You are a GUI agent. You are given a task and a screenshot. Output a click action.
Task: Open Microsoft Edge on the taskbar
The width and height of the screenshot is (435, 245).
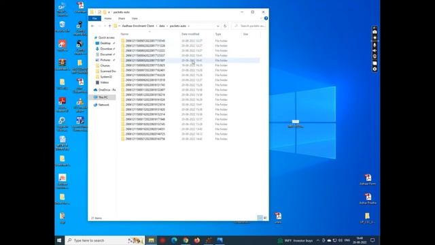coord(174,240)
